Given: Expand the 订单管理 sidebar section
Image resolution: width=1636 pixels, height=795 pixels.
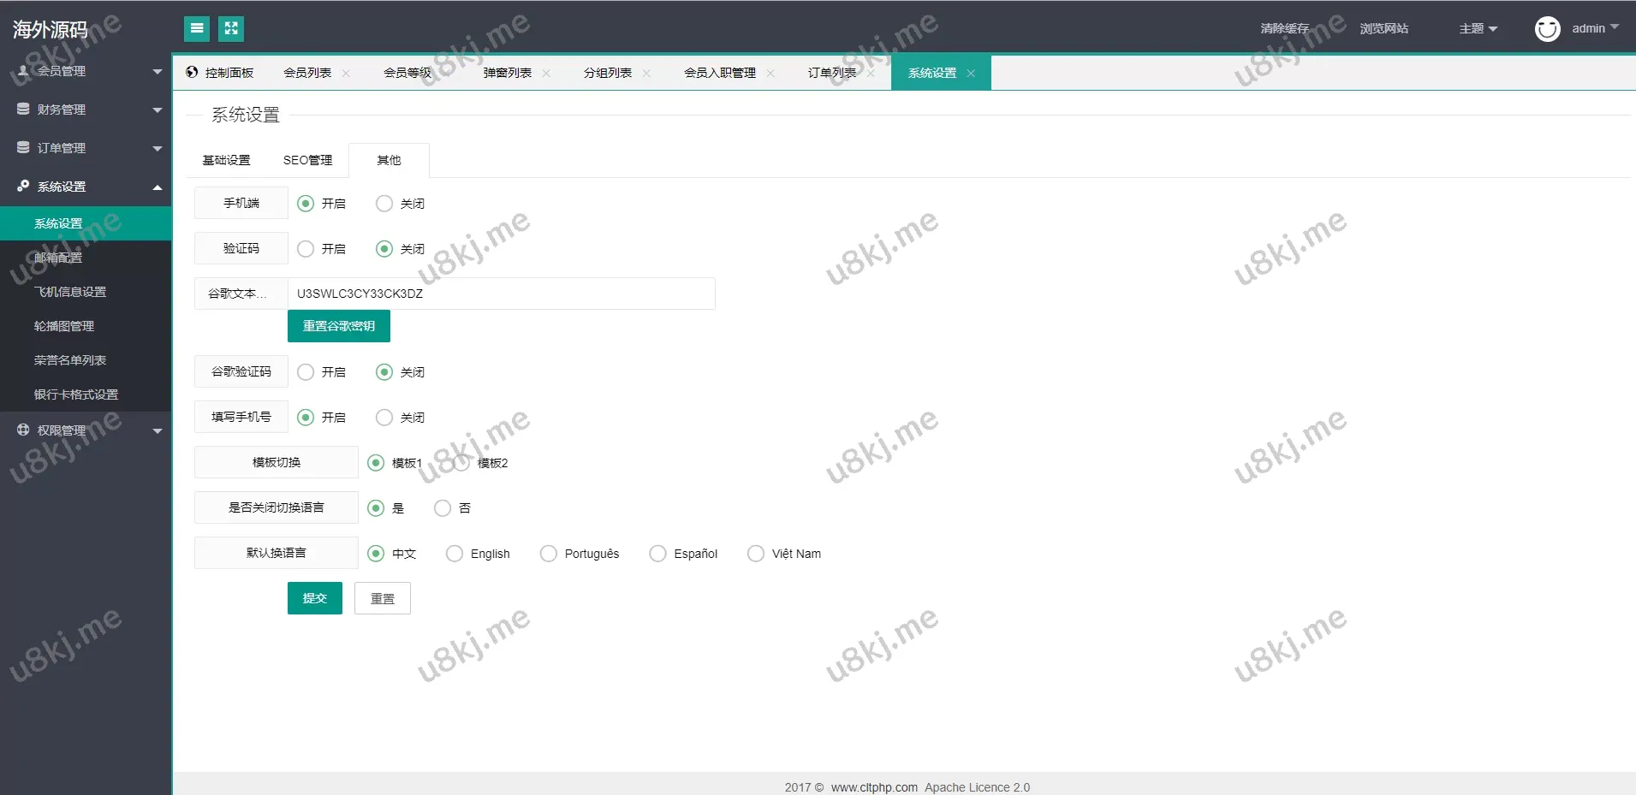Looking at the screenshot, I should (157, 147).
